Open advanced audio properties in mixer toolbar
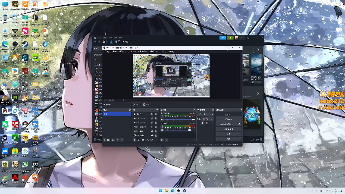Viewport: 345px width, 194px height. tap(162, 140)
